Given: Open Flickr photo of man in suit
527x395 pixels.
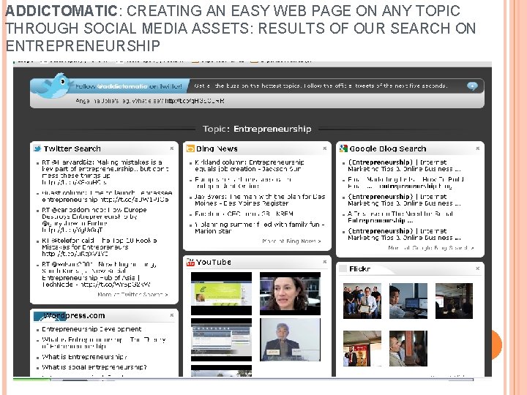Looking at the screenshot, I should coord(362,348).
